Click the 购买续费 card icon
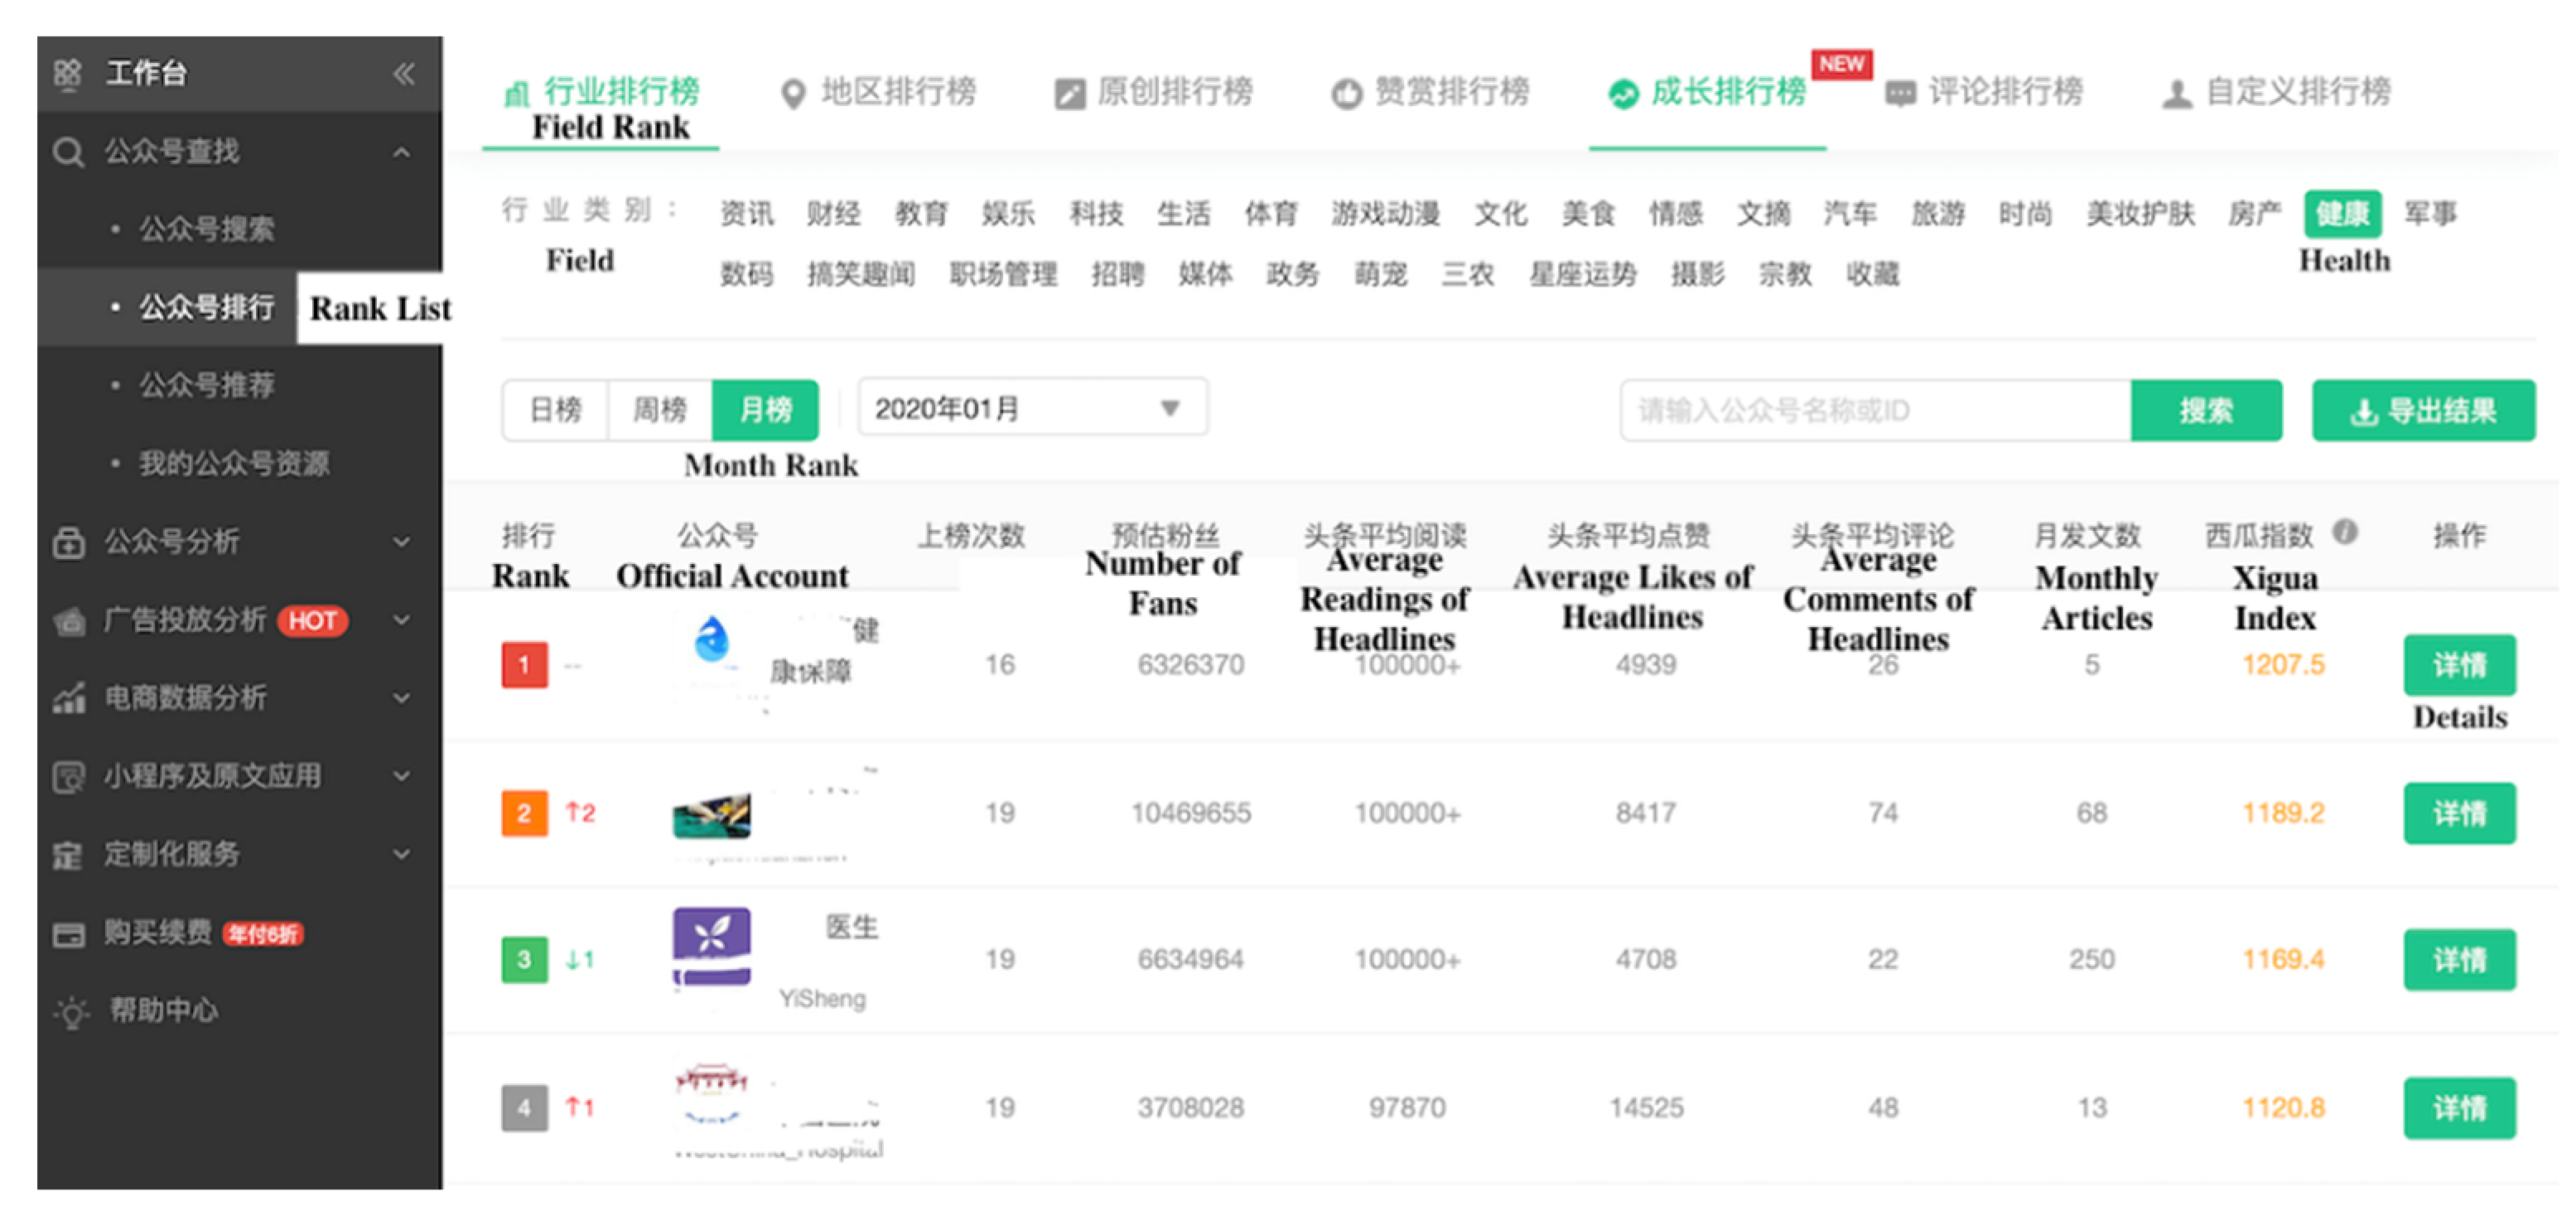This screenshot has height=1225, width=2576. pos(68,934)
